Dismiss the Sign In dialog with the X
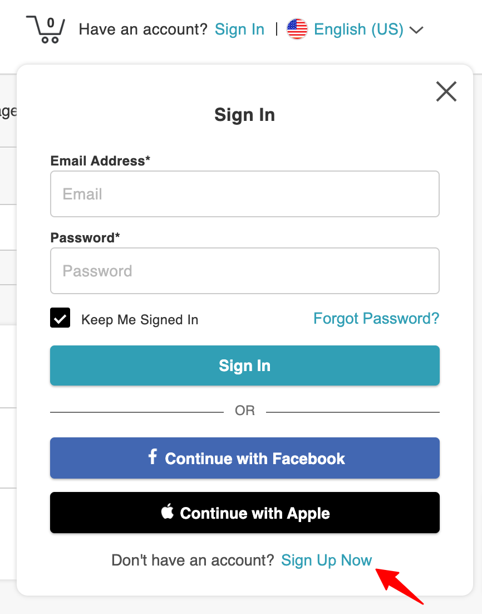 [x=446, y=91]
